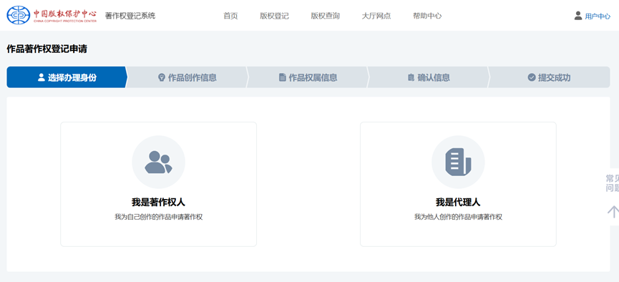Choose the 我是著作权人 heading
Viewport: 619px width, 282px height.
(158, 203)
